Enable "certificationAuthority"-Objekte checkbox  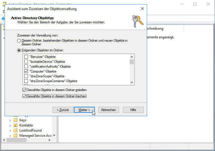coord(26,66)
